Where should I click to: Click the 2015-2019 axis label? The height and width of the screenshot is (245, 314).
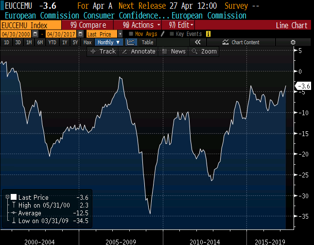pyautogui.click(x=270, y=242)
